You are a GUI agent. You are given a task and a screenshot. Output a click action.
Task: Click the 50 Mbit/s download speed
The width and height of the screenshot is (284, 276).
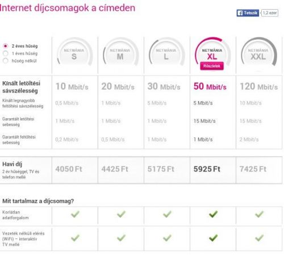(210, 86)
